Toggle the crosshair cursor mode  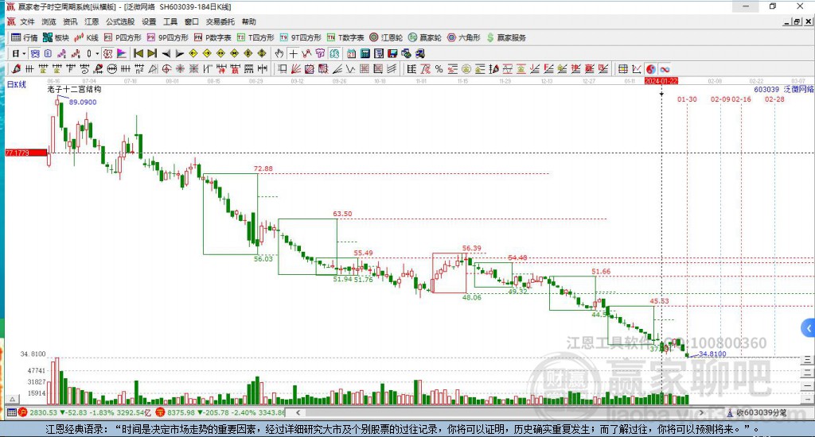[293, 53]
